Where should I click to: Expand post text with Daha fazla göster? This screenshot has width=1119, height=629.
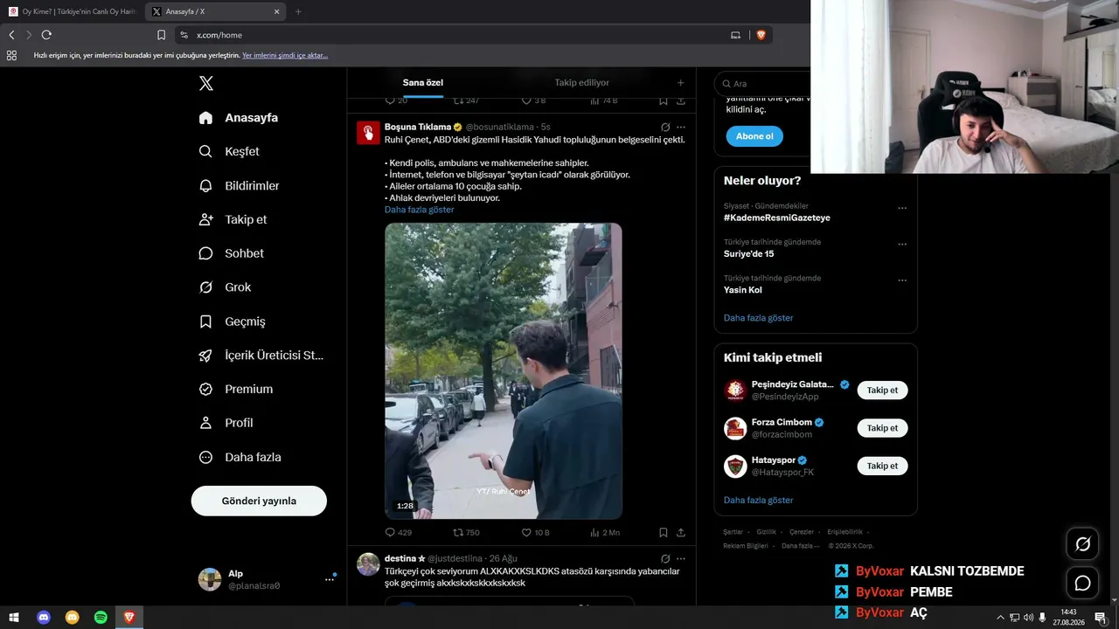pos(420,210)
